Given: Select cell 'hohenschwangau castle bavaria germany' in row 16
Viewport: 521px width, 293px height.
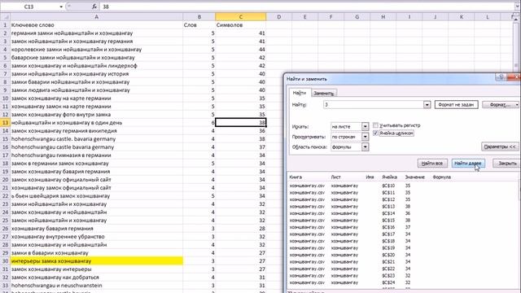Looking at the screenshot, I should click(x=96, y=147).
